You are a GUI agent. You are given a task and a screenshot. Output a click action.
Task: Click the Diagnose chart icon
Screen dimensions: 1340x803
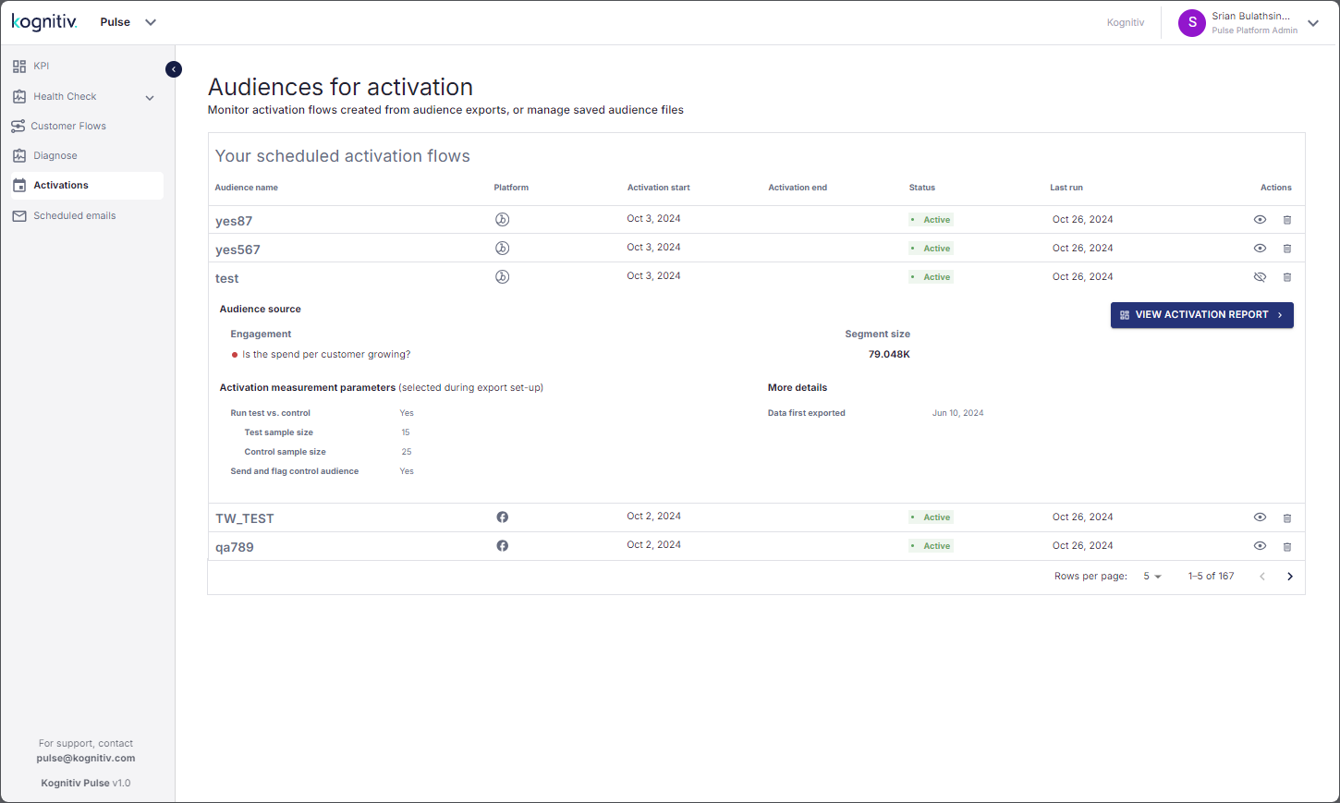[x=19, y=155]
